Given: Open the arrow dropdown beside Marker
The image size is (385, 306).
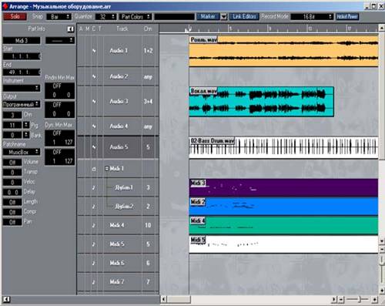Looking at the screenshot, I should pos(224,17).
